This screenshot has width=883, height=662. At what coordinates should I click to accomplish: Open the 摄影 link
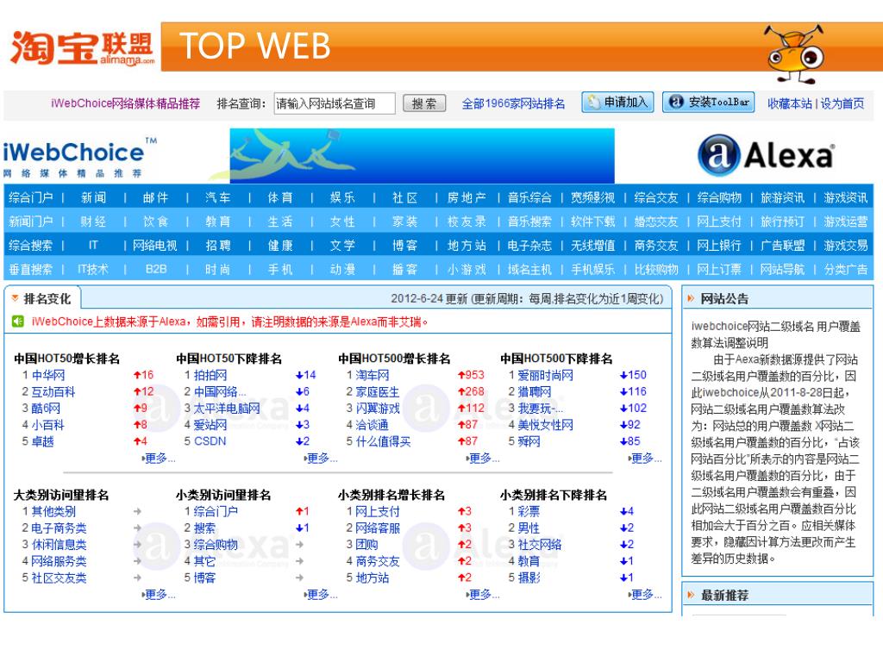(529, 578)
